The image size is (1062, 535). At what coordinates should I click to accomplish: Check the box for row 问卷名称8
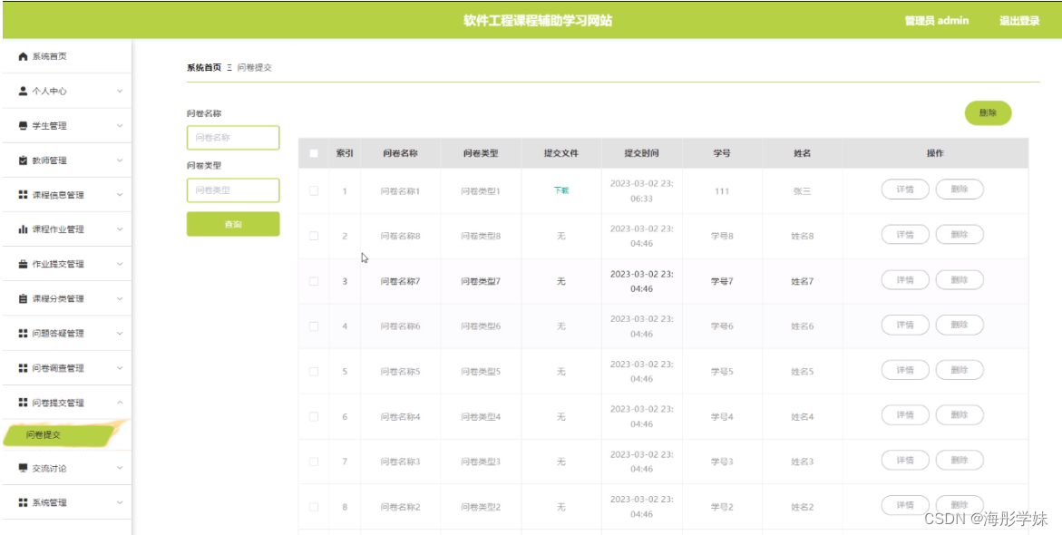tap(314, 236)
